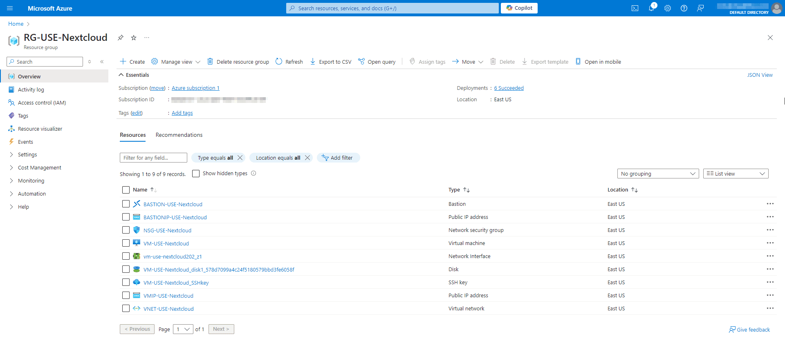The width and height of the screenshot is (785, 352).
Task: Open the Azure portal hamburger menu
Action: click(x=10, y=8)
